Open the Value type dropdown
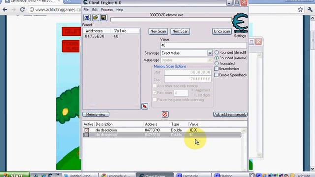 (210, 60)
